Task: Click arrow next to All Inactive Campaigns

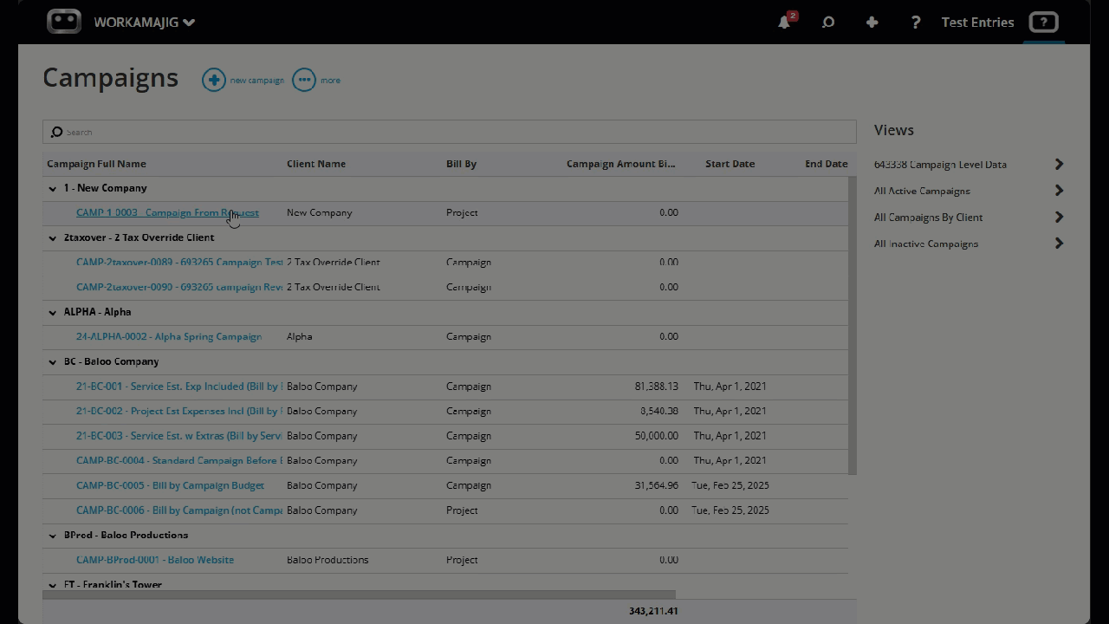Action: (1059, 244)
